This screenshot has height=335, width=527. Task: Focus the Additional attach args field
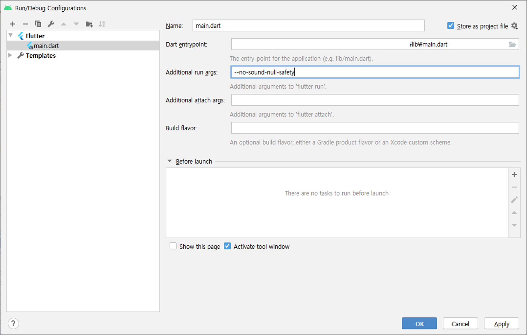point(375,100)
